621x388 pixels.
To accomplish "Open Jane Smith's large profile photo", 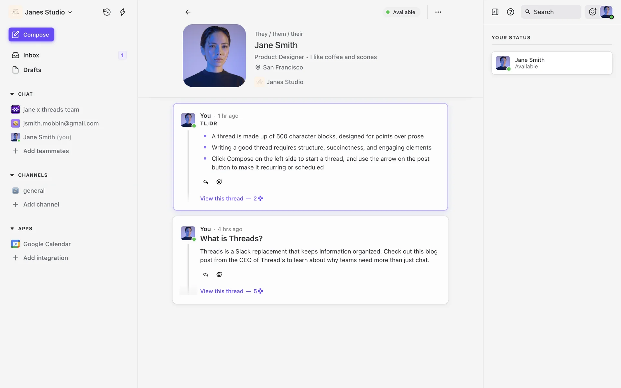I will pyautogui.click(x=214, y=56).
